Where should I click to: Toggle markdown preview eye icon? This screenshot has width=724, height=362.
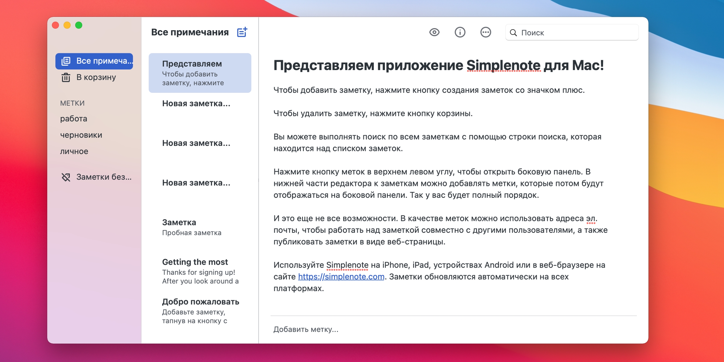pos(434,32)
